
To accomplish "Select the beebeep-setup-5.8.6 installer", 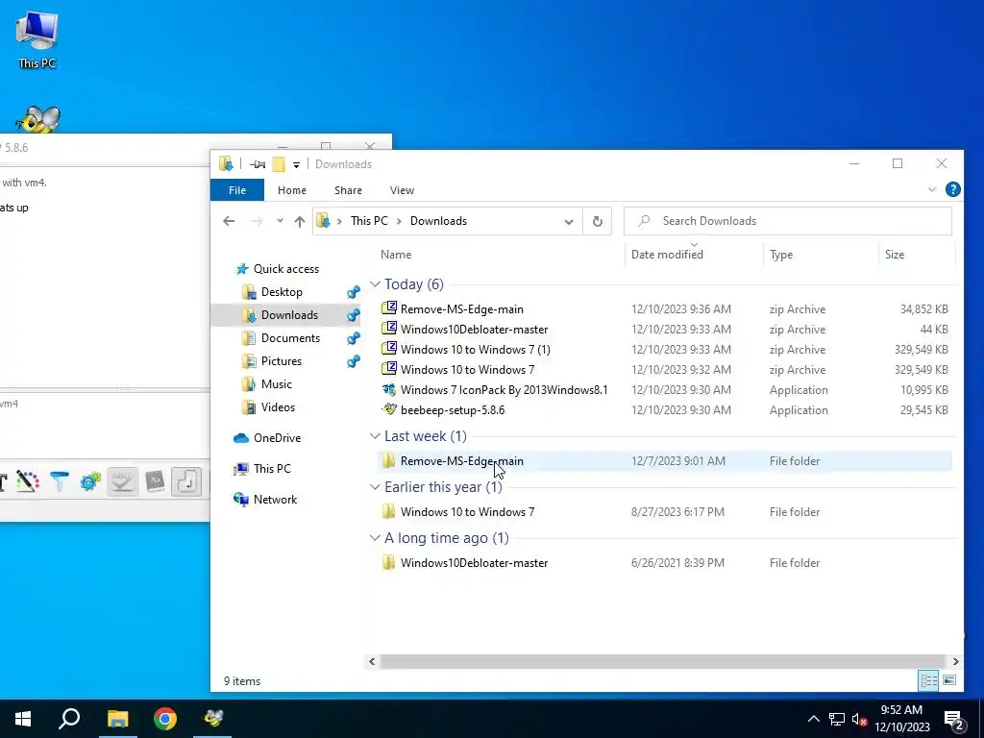I will [x=665, y=409].
